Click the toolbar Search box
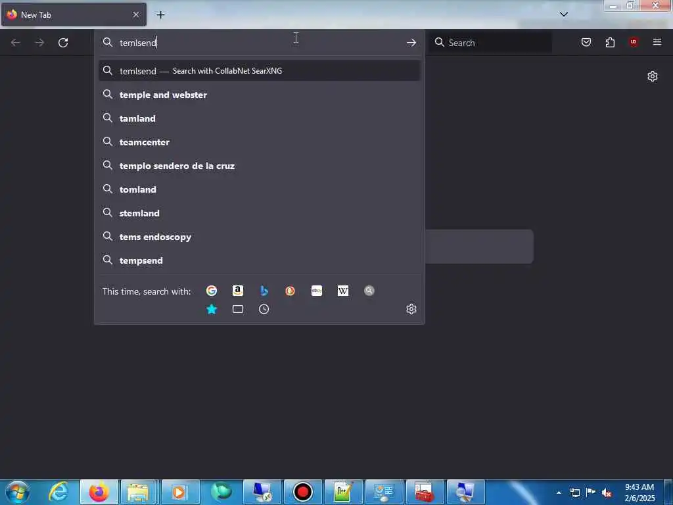Screen dimensions: 673x505 (x=491, y=43)
